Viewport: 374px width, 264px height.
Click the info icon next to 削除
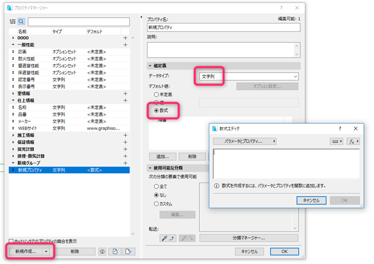pos(103,251)
